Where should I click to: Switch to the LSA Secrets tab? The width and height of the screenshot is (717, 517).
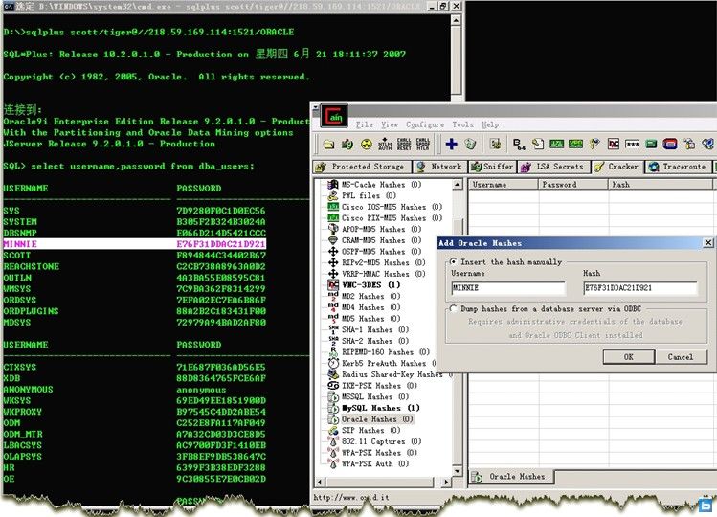click(553, 167)
